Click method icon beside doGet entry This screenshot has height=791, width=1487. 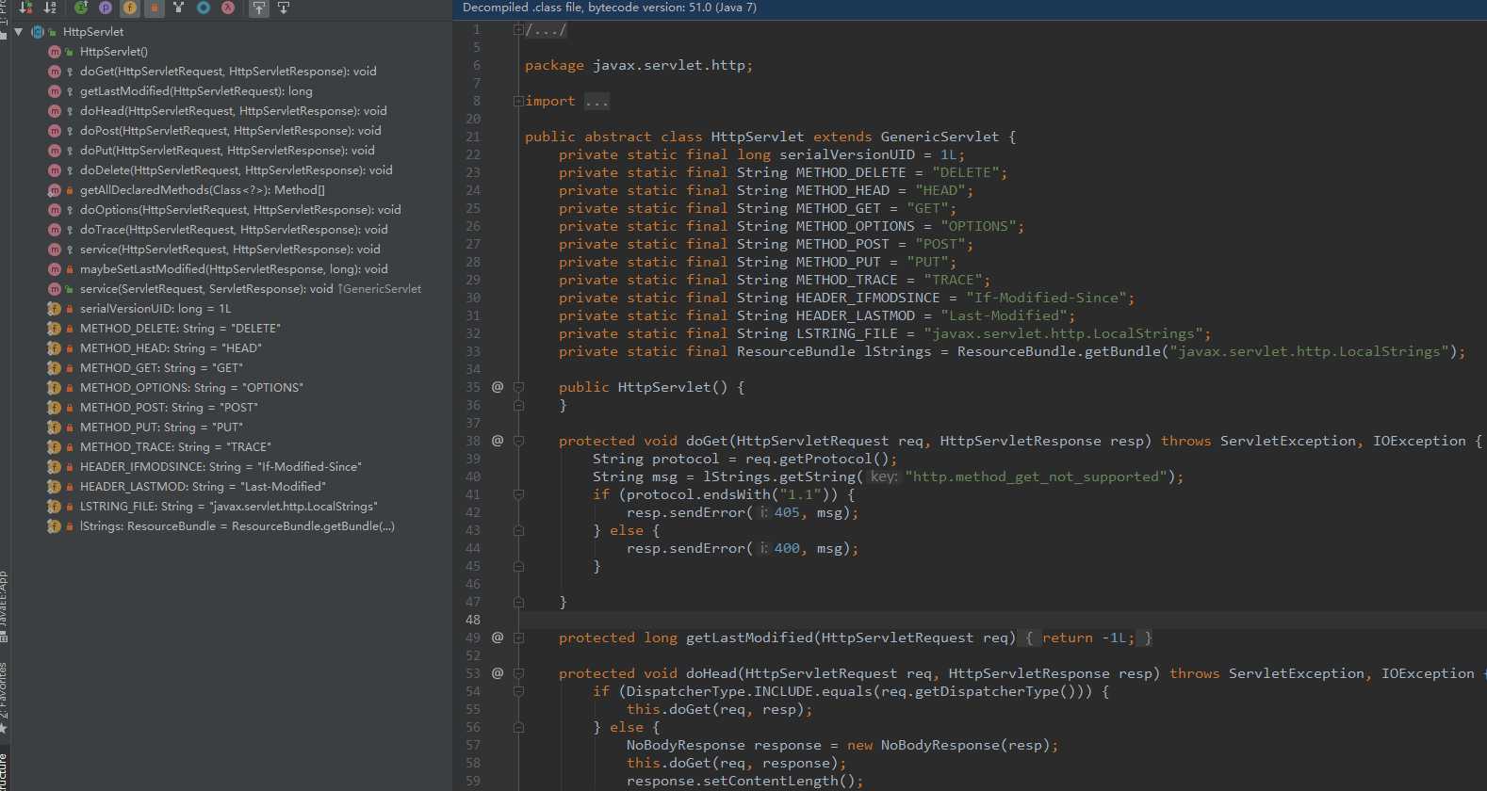(54, 72)
